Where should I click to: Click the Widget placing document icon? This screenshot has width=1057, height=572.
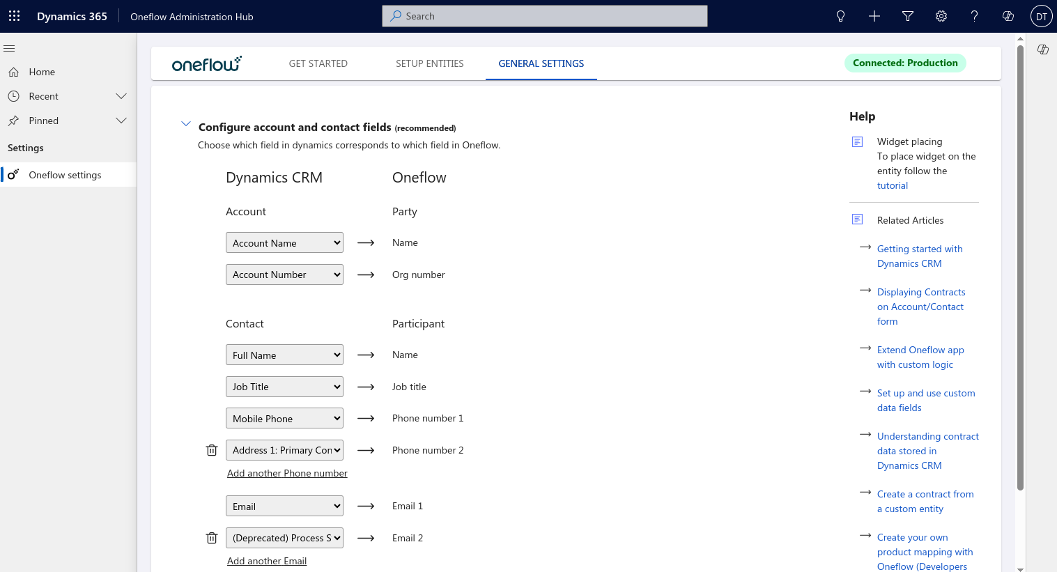coord(858,142)
